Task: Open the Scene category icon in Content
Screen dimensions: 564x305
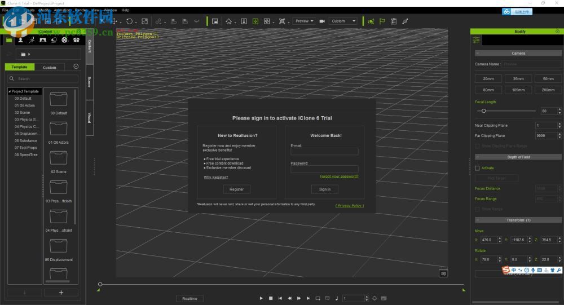Action: (43, 40)
